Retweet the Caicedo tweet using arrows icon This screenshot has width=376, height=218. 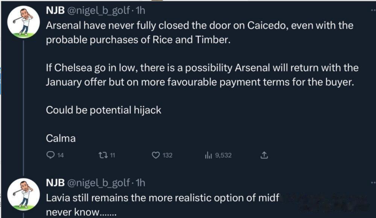(103, 155)
